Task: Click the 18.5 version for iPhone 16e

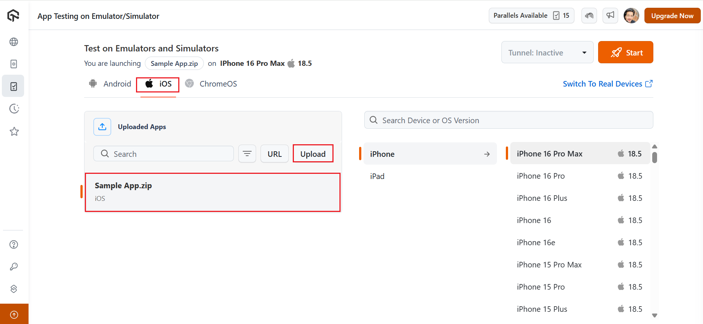Action: 635,242
